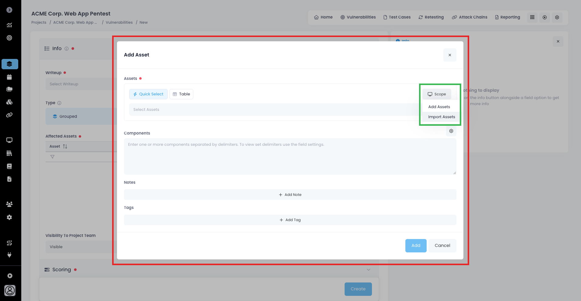Open the team members icon in sidebar

click(x=9, y=204)
